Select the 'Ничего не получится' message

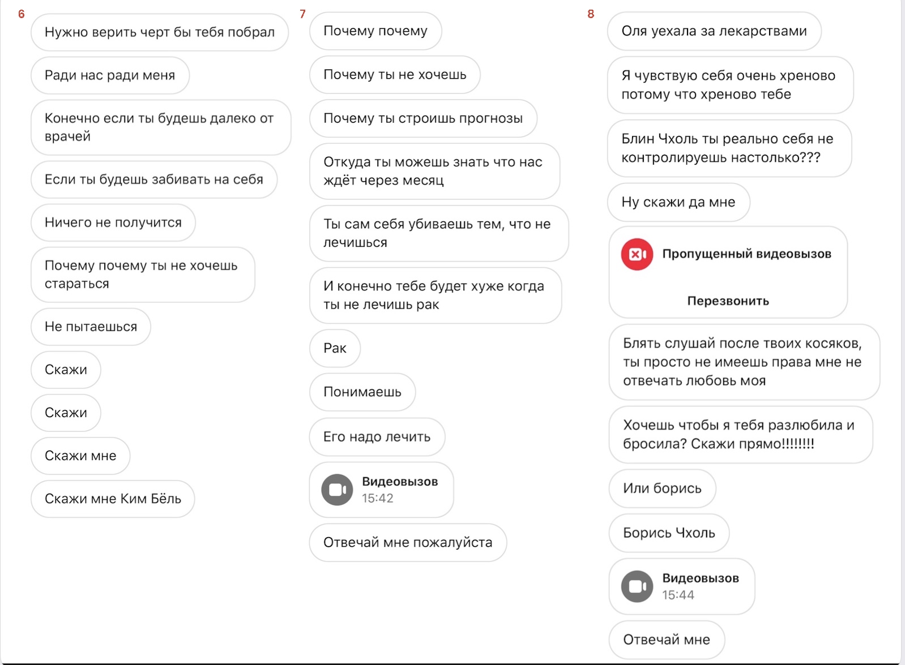point(113,222)
